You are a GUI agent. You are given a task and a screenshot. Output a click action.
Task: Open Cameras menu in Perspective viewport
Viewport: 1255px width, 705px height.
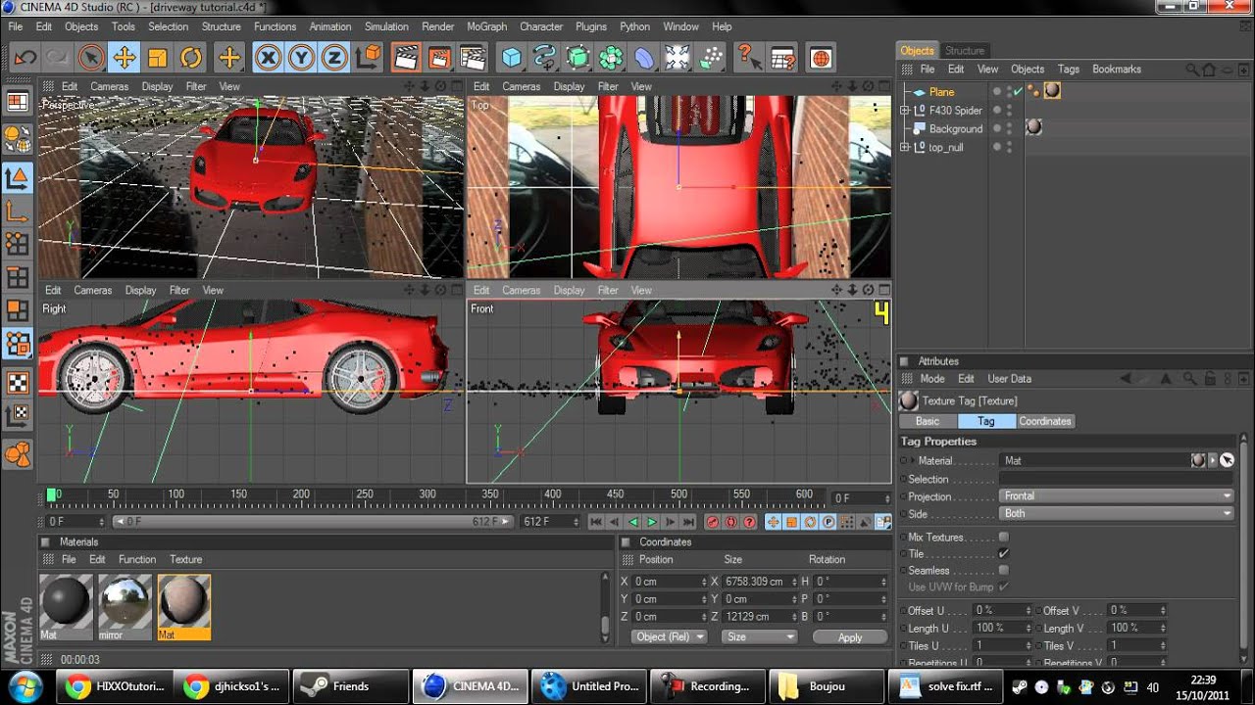(110, 86)
